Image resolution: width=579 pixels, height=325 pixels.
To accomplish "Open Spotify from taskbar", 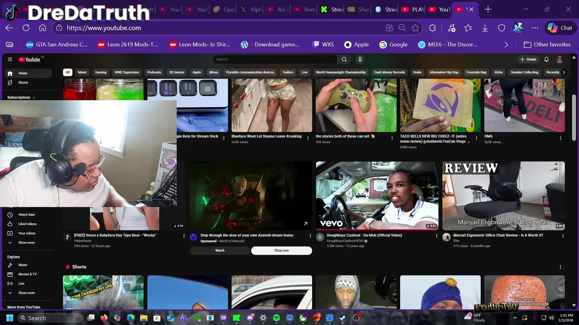I will [x=276, y=318].
